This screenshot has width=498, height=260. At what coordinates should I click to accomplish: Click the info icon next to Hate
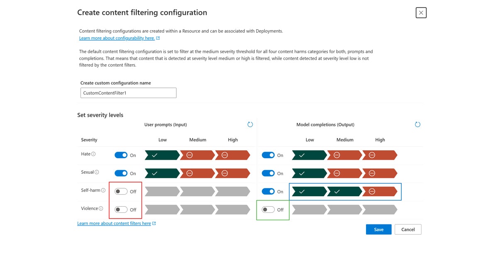coord(93,154)
